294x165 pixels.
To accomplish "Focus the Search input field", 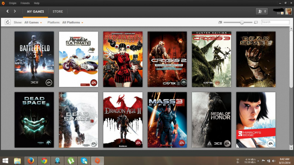I will (275, 22).
